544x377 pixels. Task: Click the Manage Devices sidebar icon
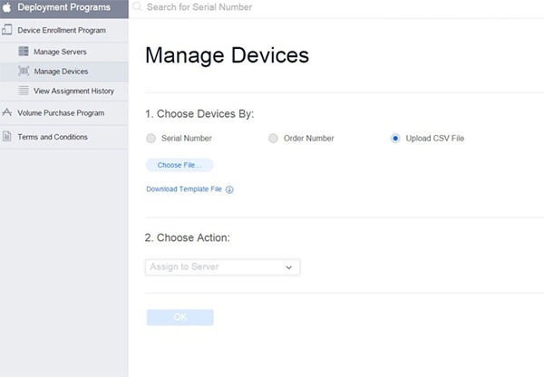pyautogui.click(x=24, y=71)
